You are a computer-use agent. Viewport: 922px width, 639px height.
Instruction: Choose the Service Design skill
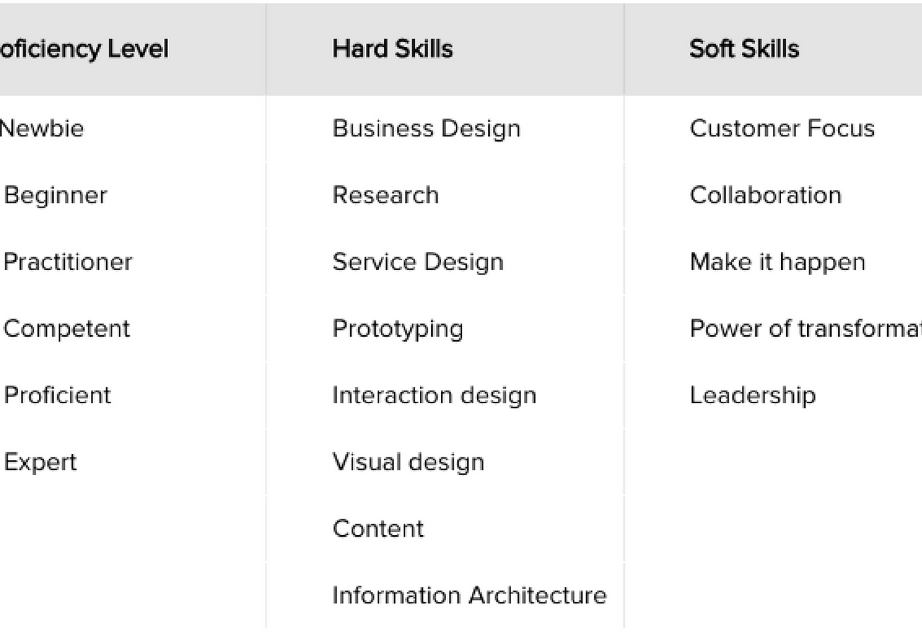coord(418,262)
